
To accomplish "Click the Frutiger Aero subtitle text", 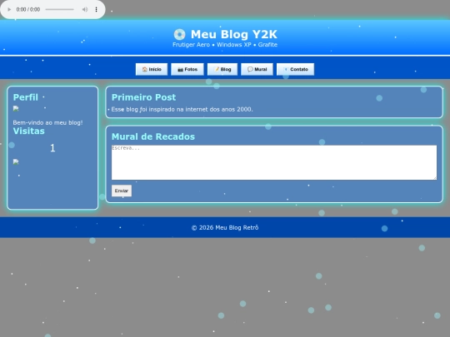I will pos(225,45).
